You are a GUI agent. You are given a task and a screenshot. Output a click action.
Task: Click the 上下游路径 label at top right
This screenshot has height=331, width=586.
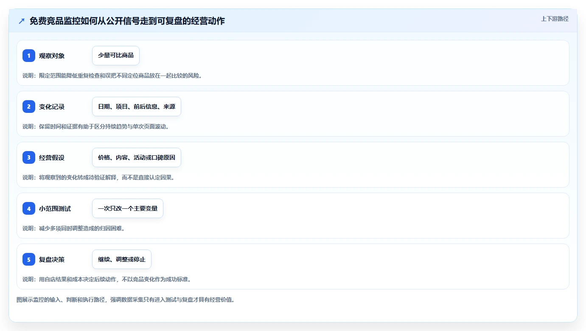[555, 19]
